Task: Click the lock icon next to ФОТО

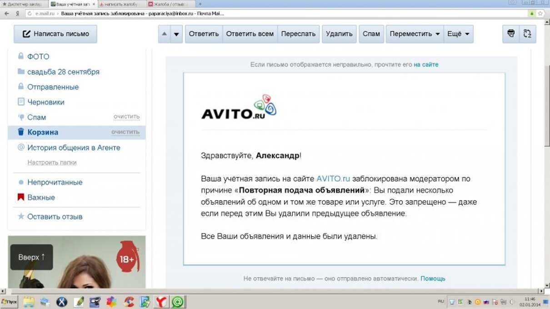Action: [21, 56]
